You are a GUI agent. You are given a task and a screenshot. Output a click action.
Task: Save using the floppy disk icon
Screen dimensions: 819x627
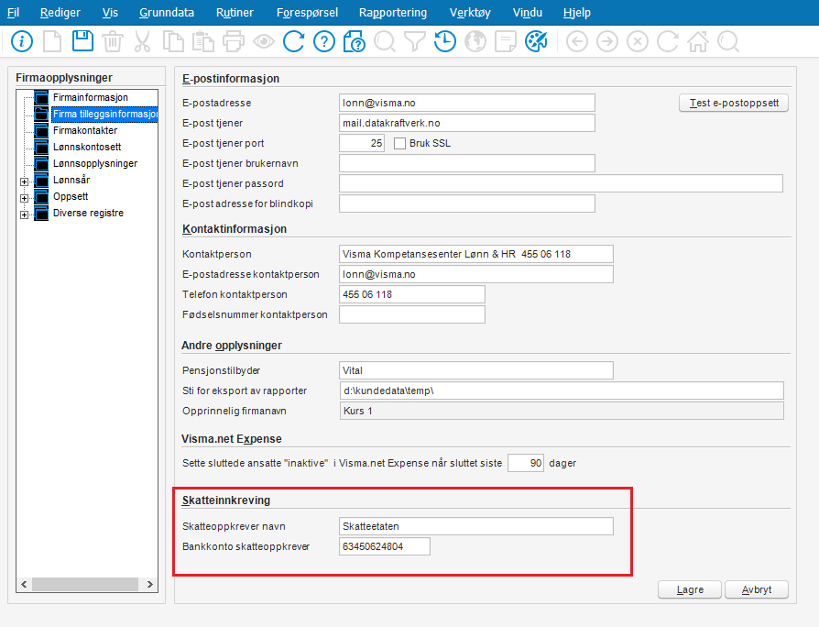tap(82, 40)
